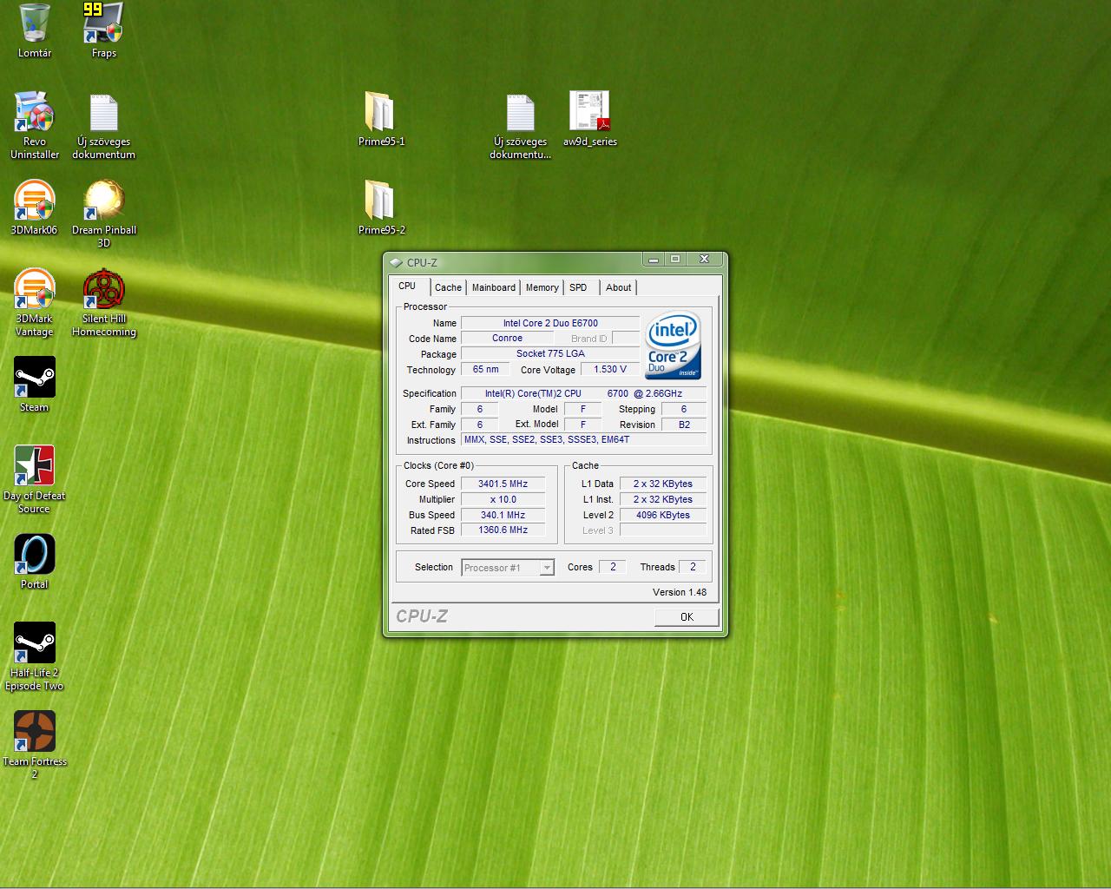Click the Code Name value Conroe

click(x=507, y=339)
